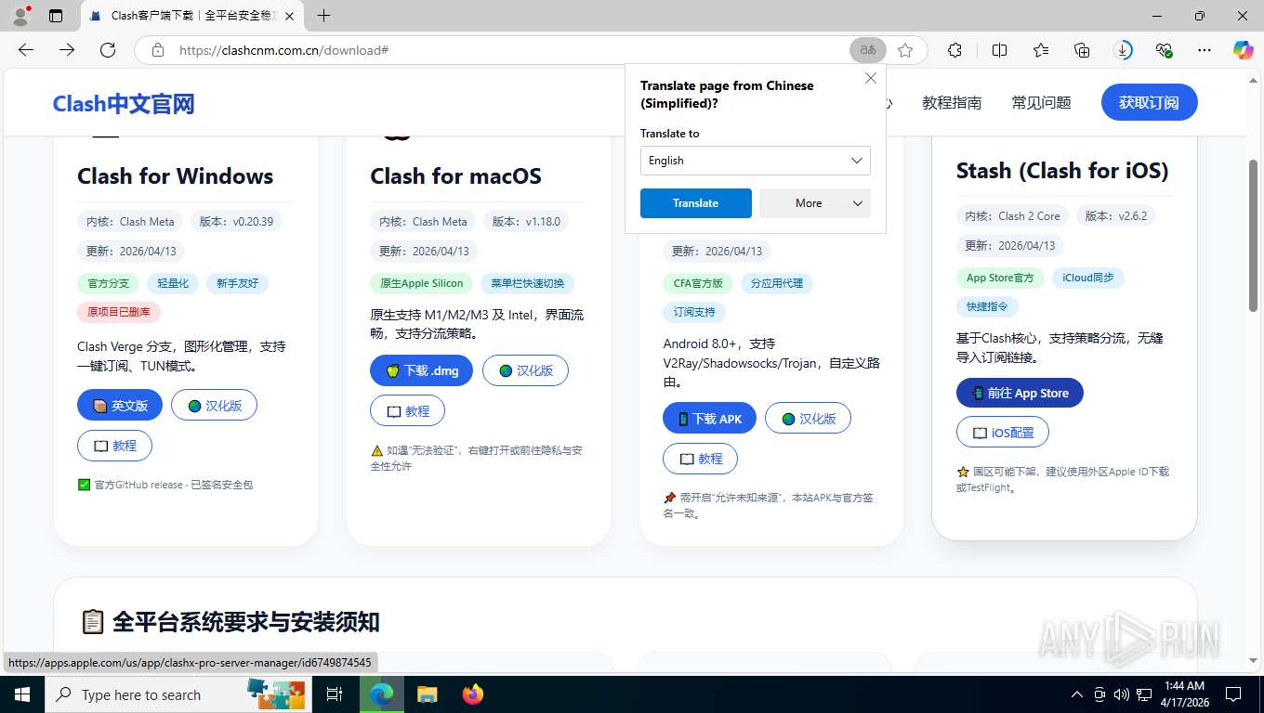
Task: Click CFA官方版 tag
Action: pos(698,283)
